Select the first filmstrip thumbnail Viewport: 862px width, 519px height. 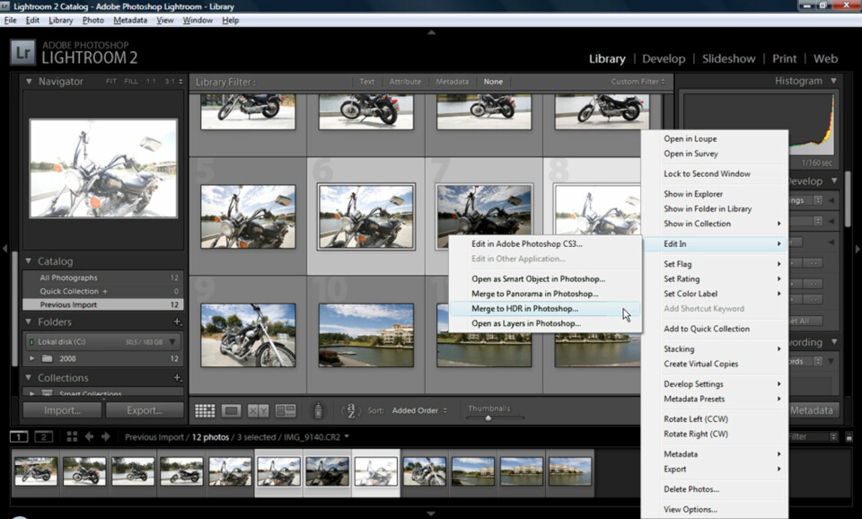pos(36,471)
